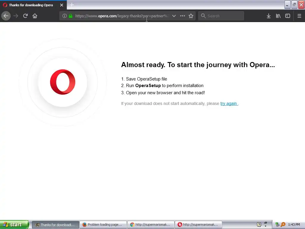The width and height of the screenshot is (305, 229).
Task: Click the orange magnifier tray icon
Action: (x=283, y=225)
